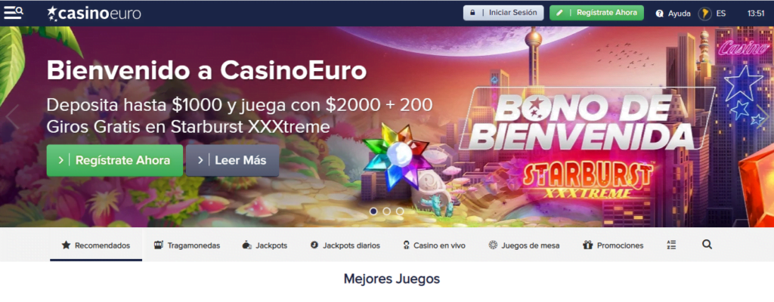
Task: Click the country flag language icon
Action: [704, 14]
